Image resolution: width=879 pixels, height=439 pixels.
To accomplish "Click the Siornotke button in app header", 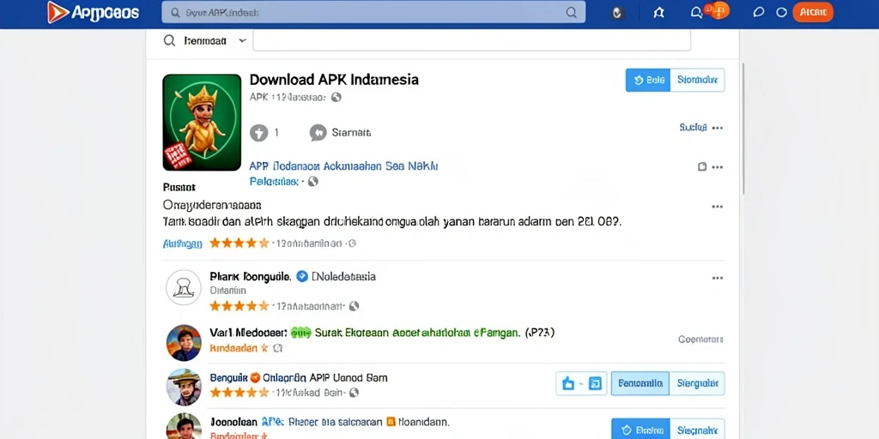I will coord(697,80).
